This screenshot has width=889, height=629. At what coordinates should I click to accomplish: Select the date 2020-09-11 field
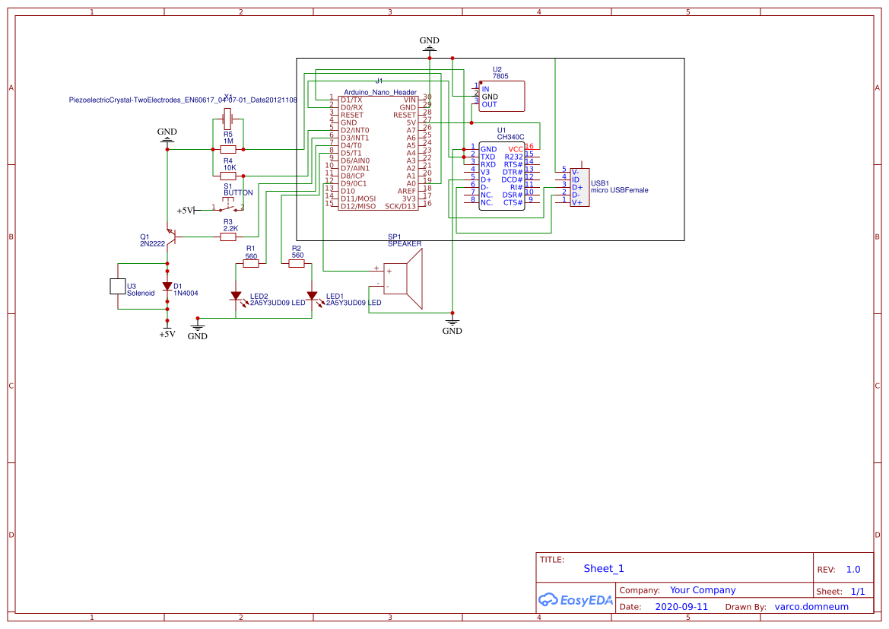click(681, 607)
